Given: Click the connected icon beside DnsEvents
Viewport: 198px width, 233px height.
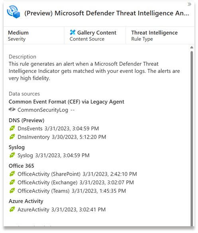Looking at the screenshot, I should (12, 128).
